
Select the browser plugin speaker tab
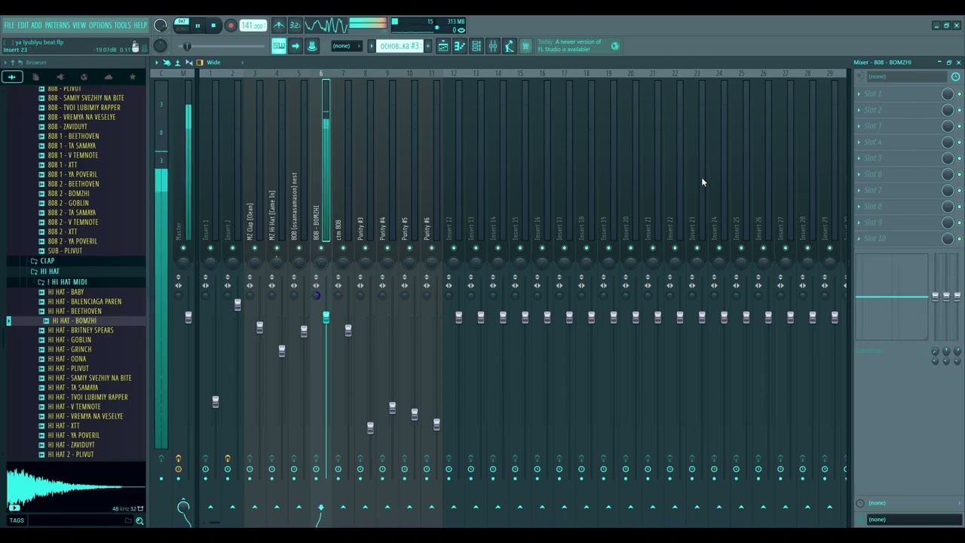point(60,77)
